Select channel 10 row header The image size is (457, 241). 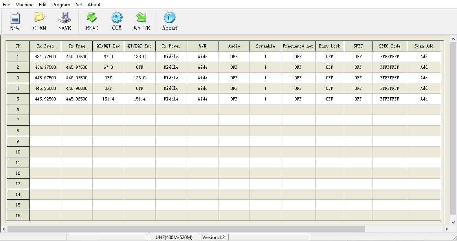[18, 152]
